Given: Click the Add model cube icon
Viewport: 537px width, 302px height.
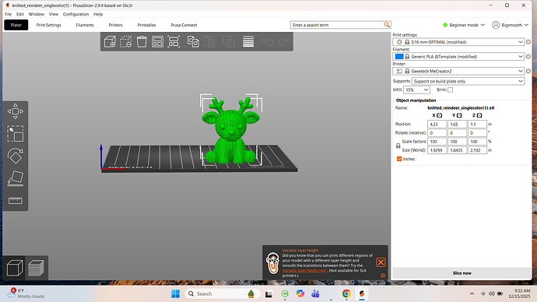Looking at the screenshot, I should [x=110, y=42].
